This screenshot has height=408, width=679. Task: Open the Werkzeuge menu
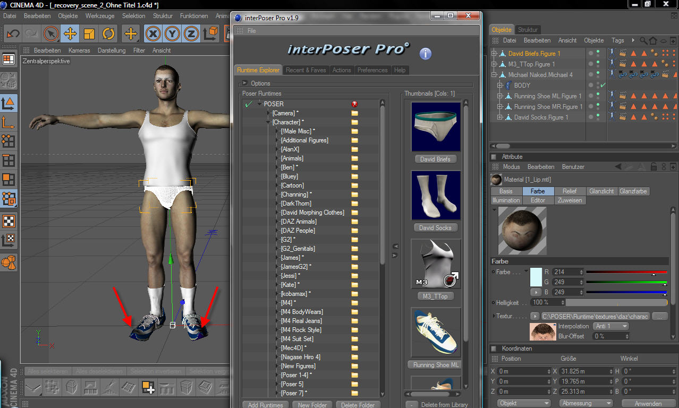coord(100,16)
